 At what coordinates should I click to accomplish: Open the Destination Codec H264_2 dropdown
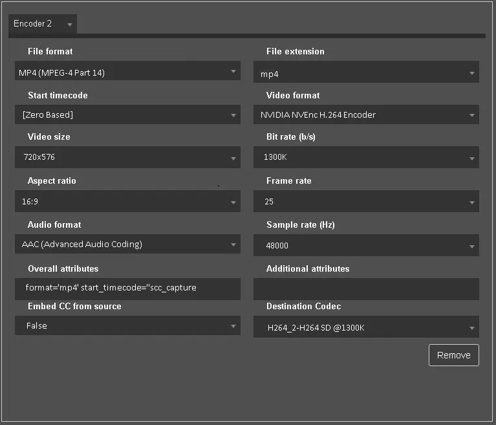365,328
